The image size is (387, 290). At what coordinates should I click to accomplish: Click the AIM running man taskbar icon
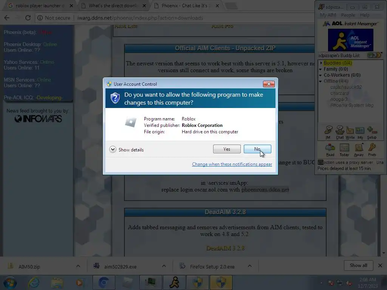click(174, 282)
